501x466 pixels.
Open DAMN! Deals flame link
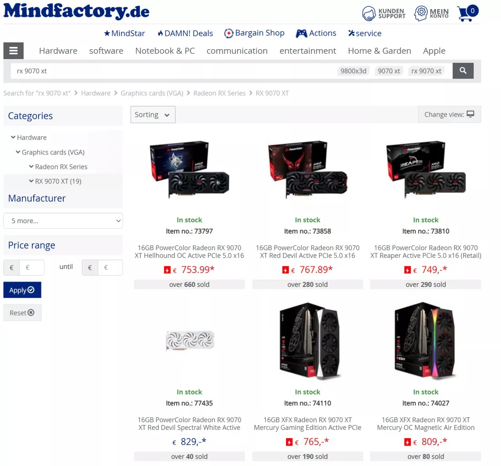point(185,33)
